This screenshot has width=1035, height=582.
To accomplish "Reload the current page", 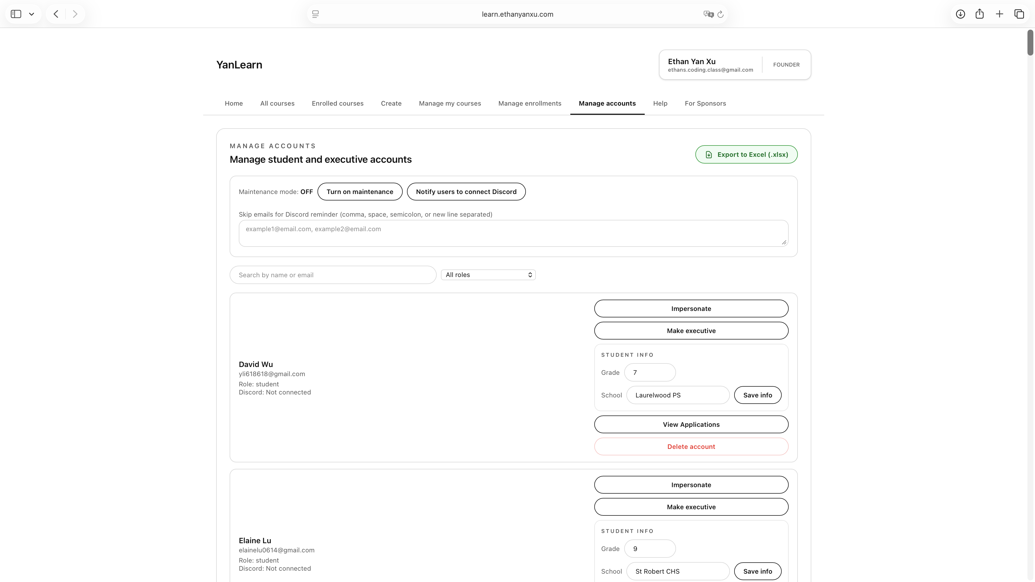I will click(x=720, y=14).
